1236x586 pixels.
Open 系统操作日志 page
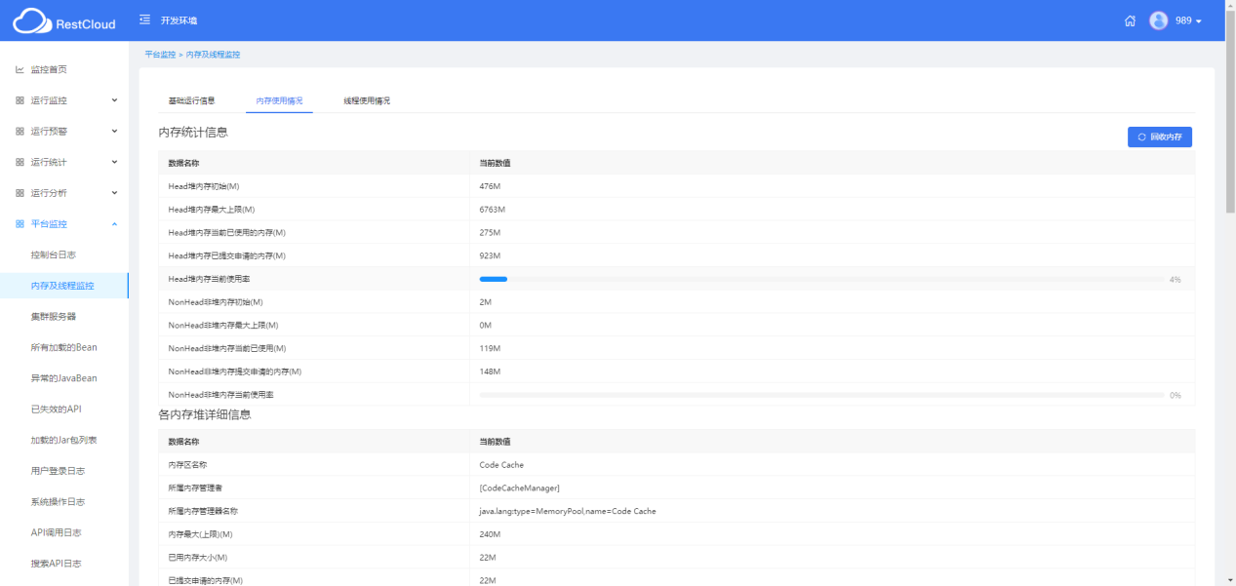[x=58, y=502]
